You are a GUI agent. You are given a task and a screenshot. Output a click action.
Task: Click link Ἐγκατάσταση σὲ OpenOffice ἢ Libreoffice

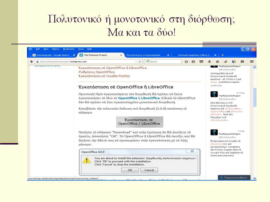112,68
